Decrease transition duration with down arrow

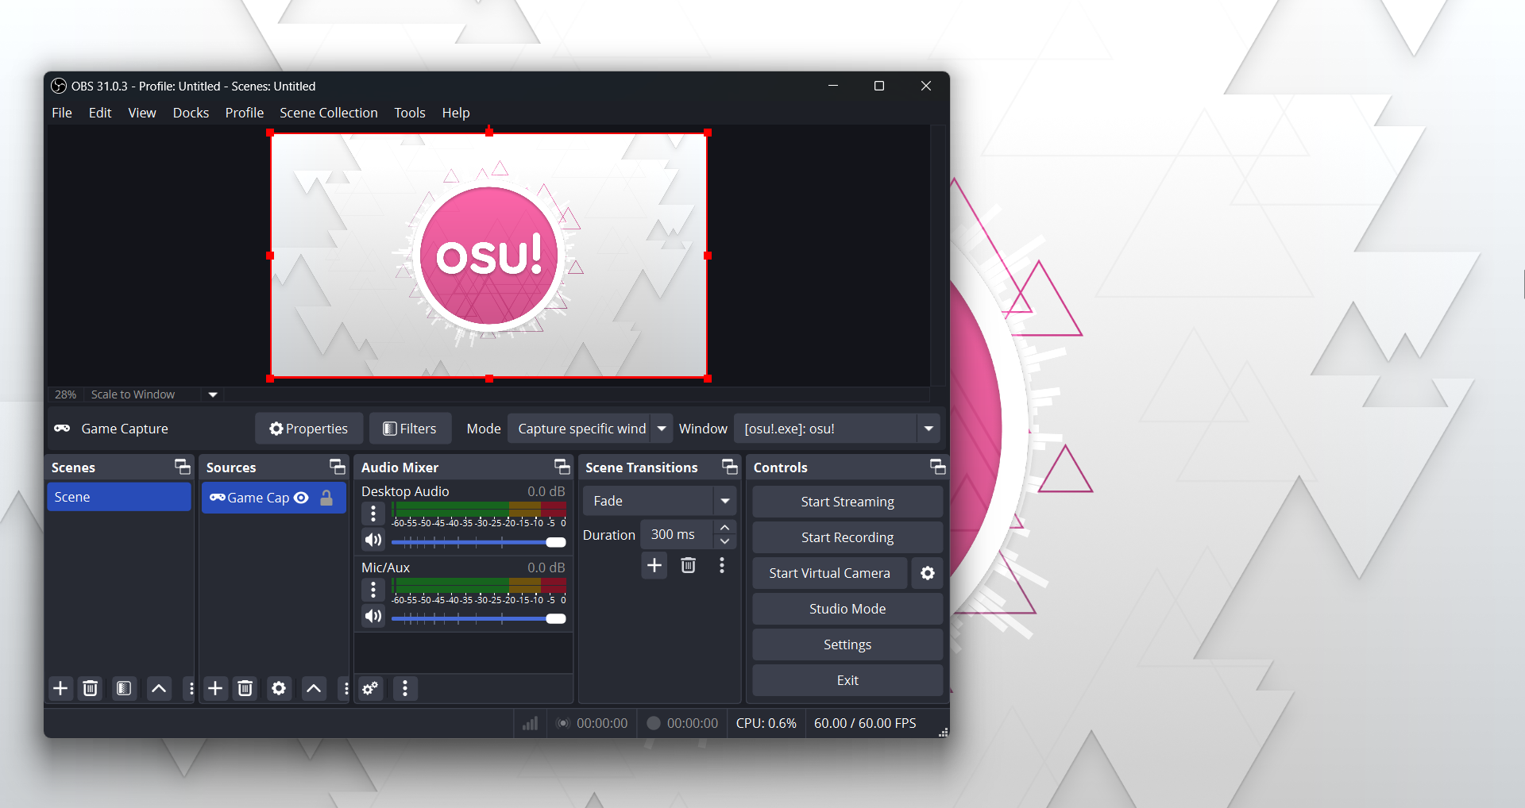point(724,541)
